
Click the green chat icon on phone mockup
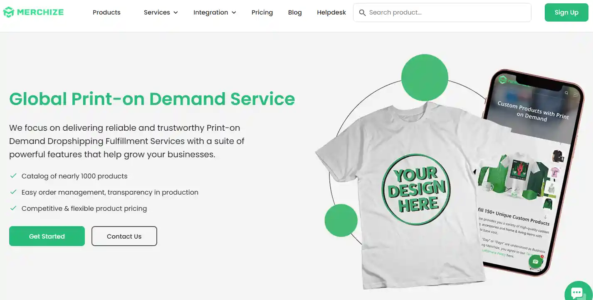point(536,262)
